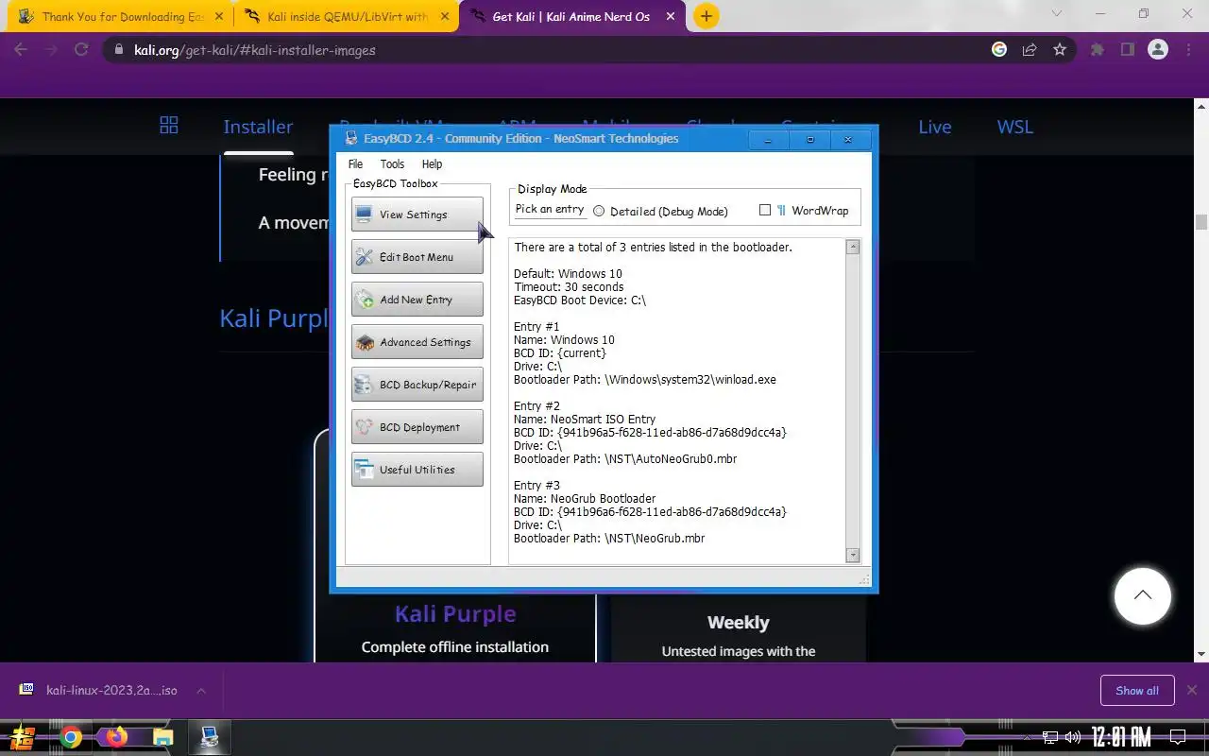Go forward in the browser
1209x756 pixels.
(51, 50)
